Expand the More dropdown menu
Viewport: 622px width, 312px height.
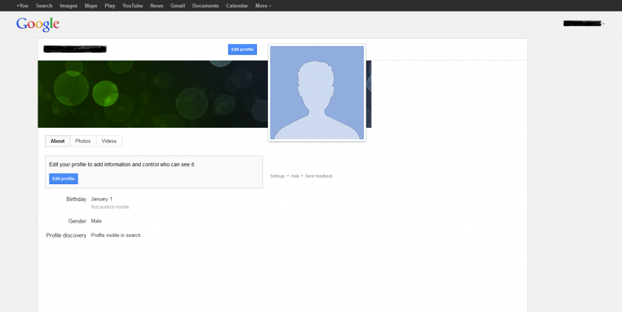tap(264, 6)
